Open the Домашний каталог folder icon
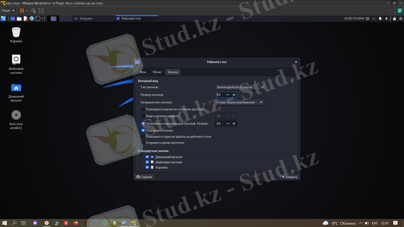The width and height of the screenshot is (404, 227). click(x=16, y=87)
